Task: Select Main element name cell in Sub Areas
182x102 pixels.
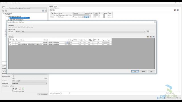Action: (x=30, y=43)
